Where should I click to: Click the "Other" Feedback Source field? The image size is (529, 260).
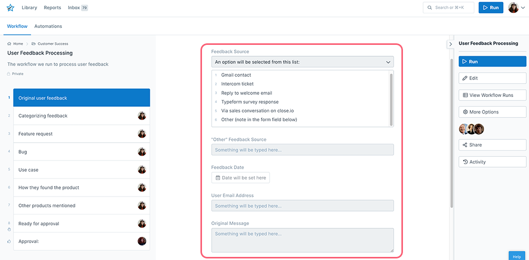tap(302, 150)
